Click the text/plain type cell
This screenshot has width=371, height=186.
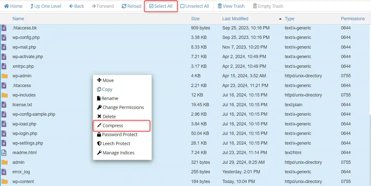tap(293, 105)
